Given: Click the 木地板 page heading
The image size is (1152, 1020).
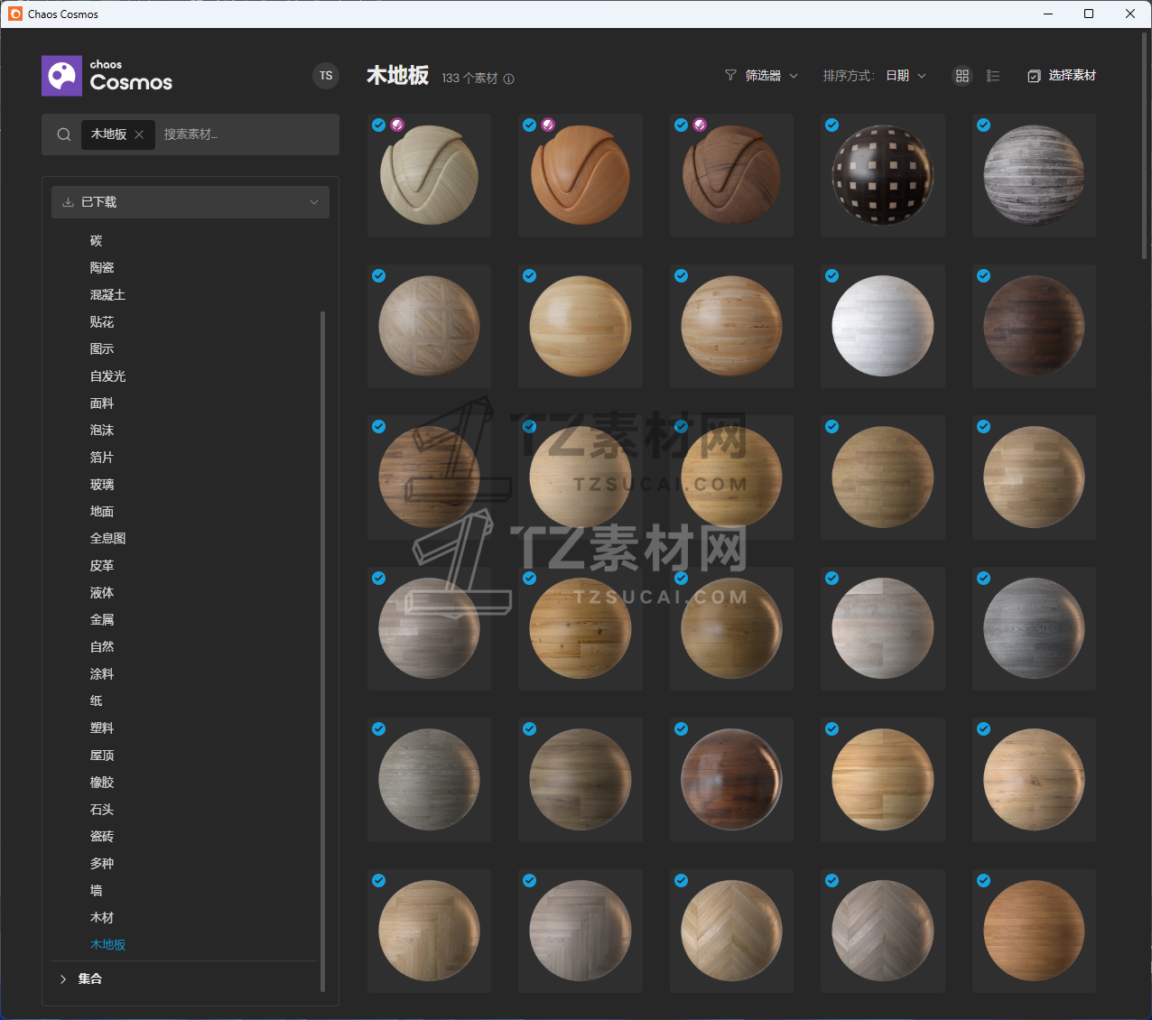Looking at the screenshot, I should [x=397, y=76].
